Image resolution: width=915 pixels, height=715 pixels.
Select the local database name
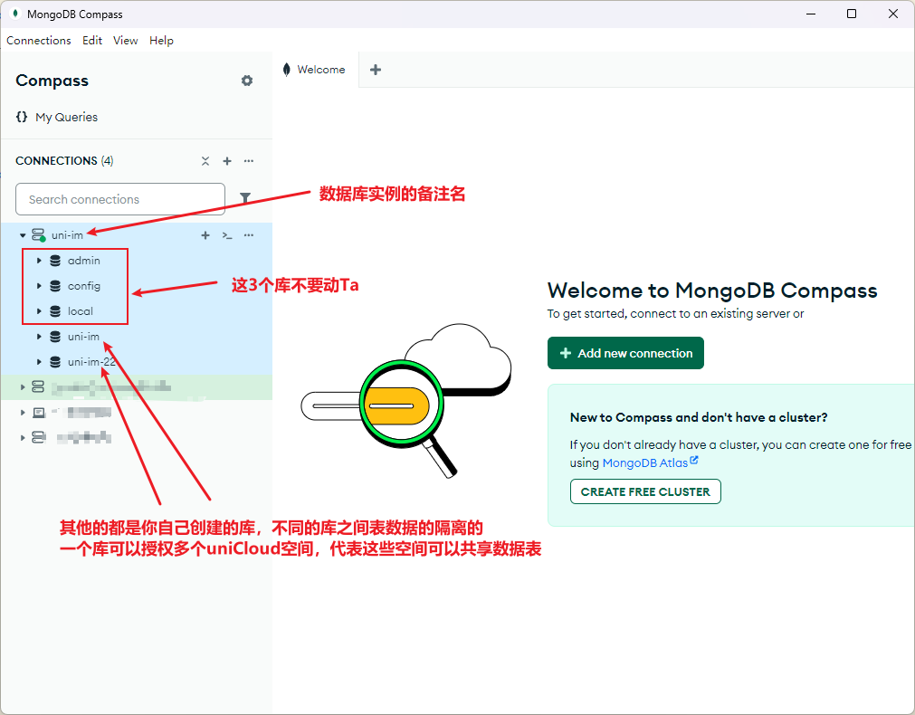pyautogui.click(x=81, y=311)
